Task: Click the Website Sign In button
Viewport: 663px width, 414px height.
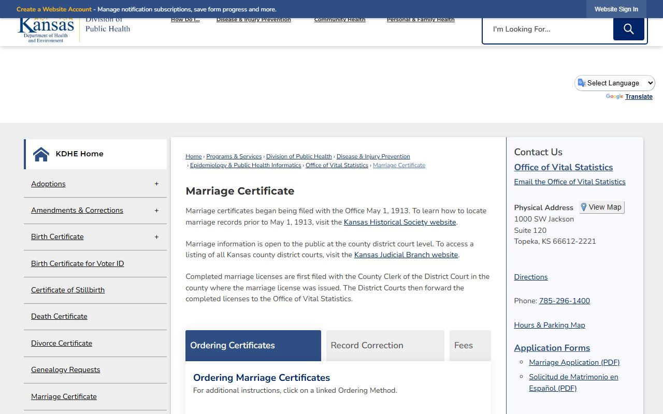Action: coord(616,9)
